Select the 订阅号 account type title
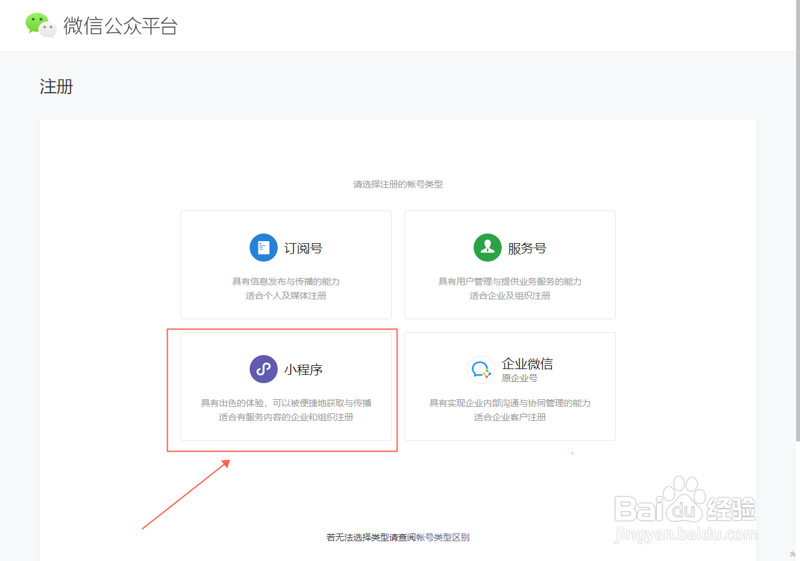This screenshot has width=800, height=561. coord(303,248)
